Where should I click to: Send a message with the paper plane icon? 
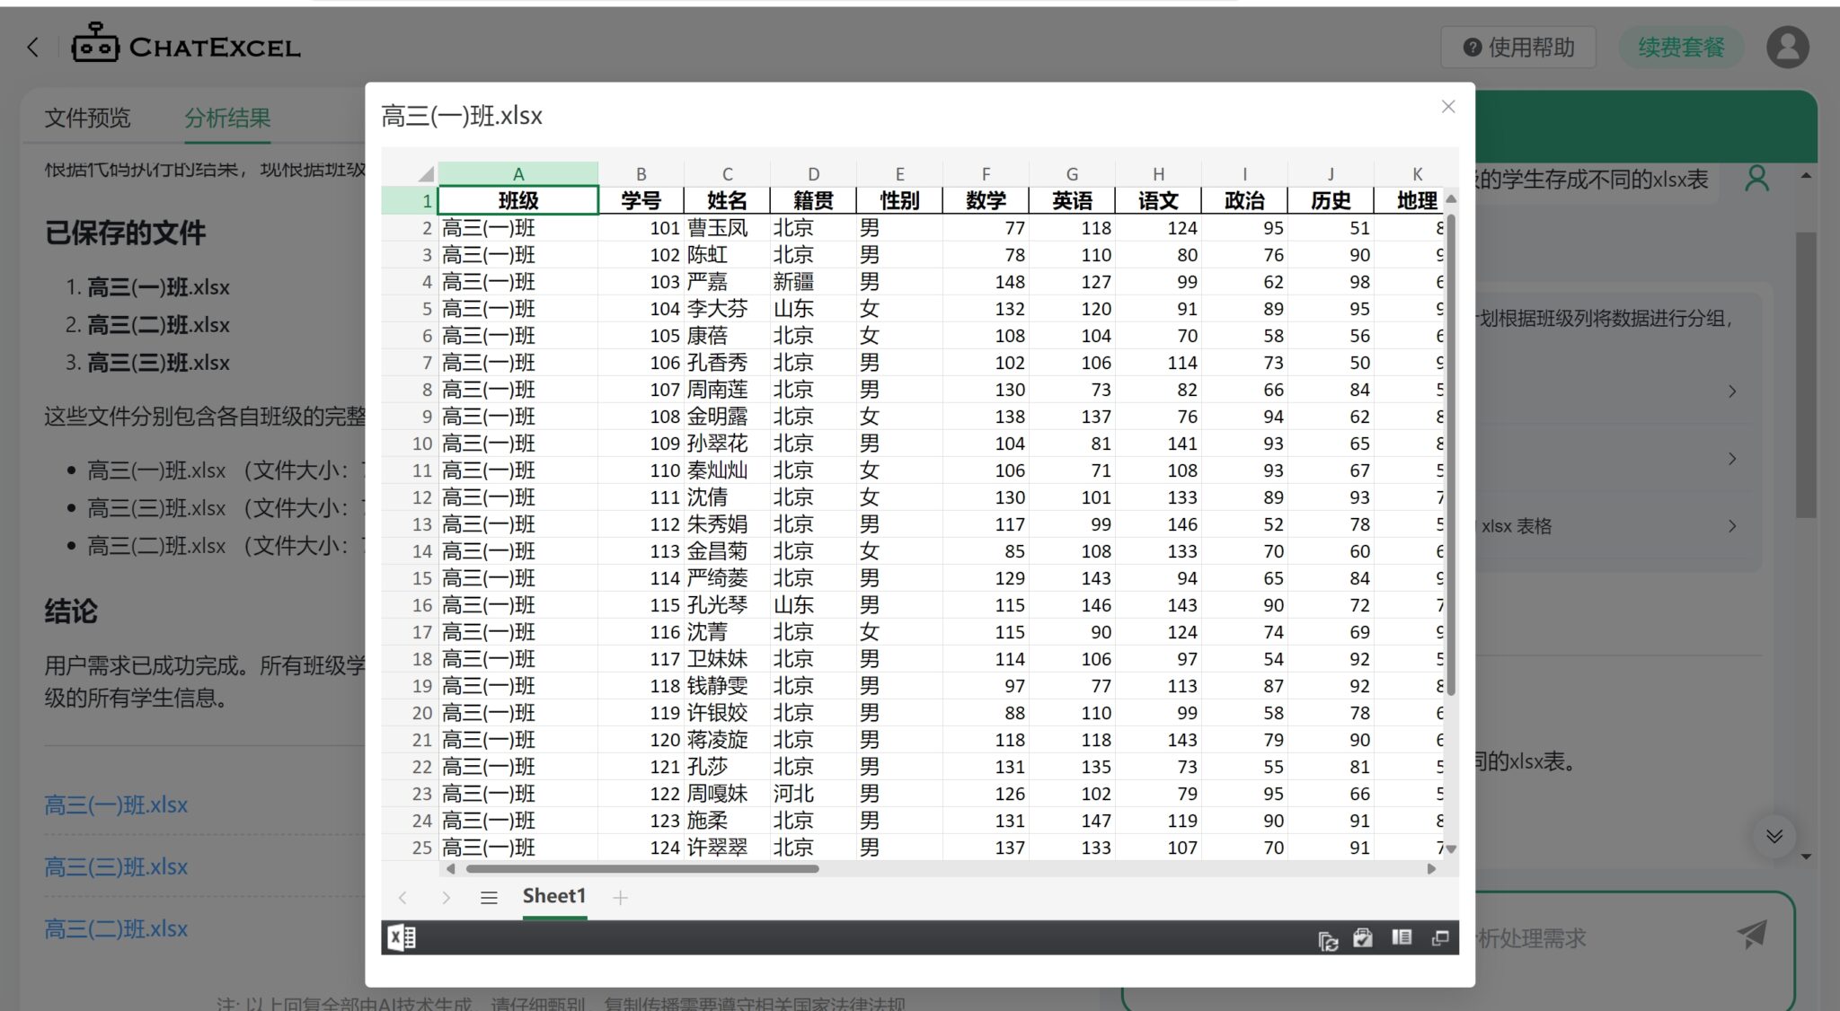point(1754,937)
